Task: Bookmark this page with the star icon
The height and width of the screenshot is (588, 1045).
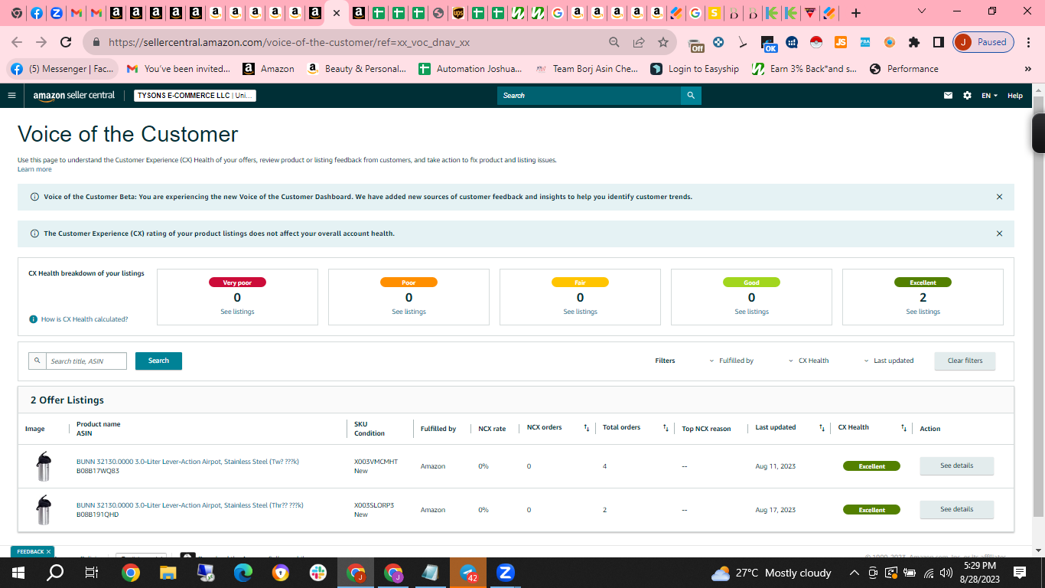Action: tap(663, 42)
